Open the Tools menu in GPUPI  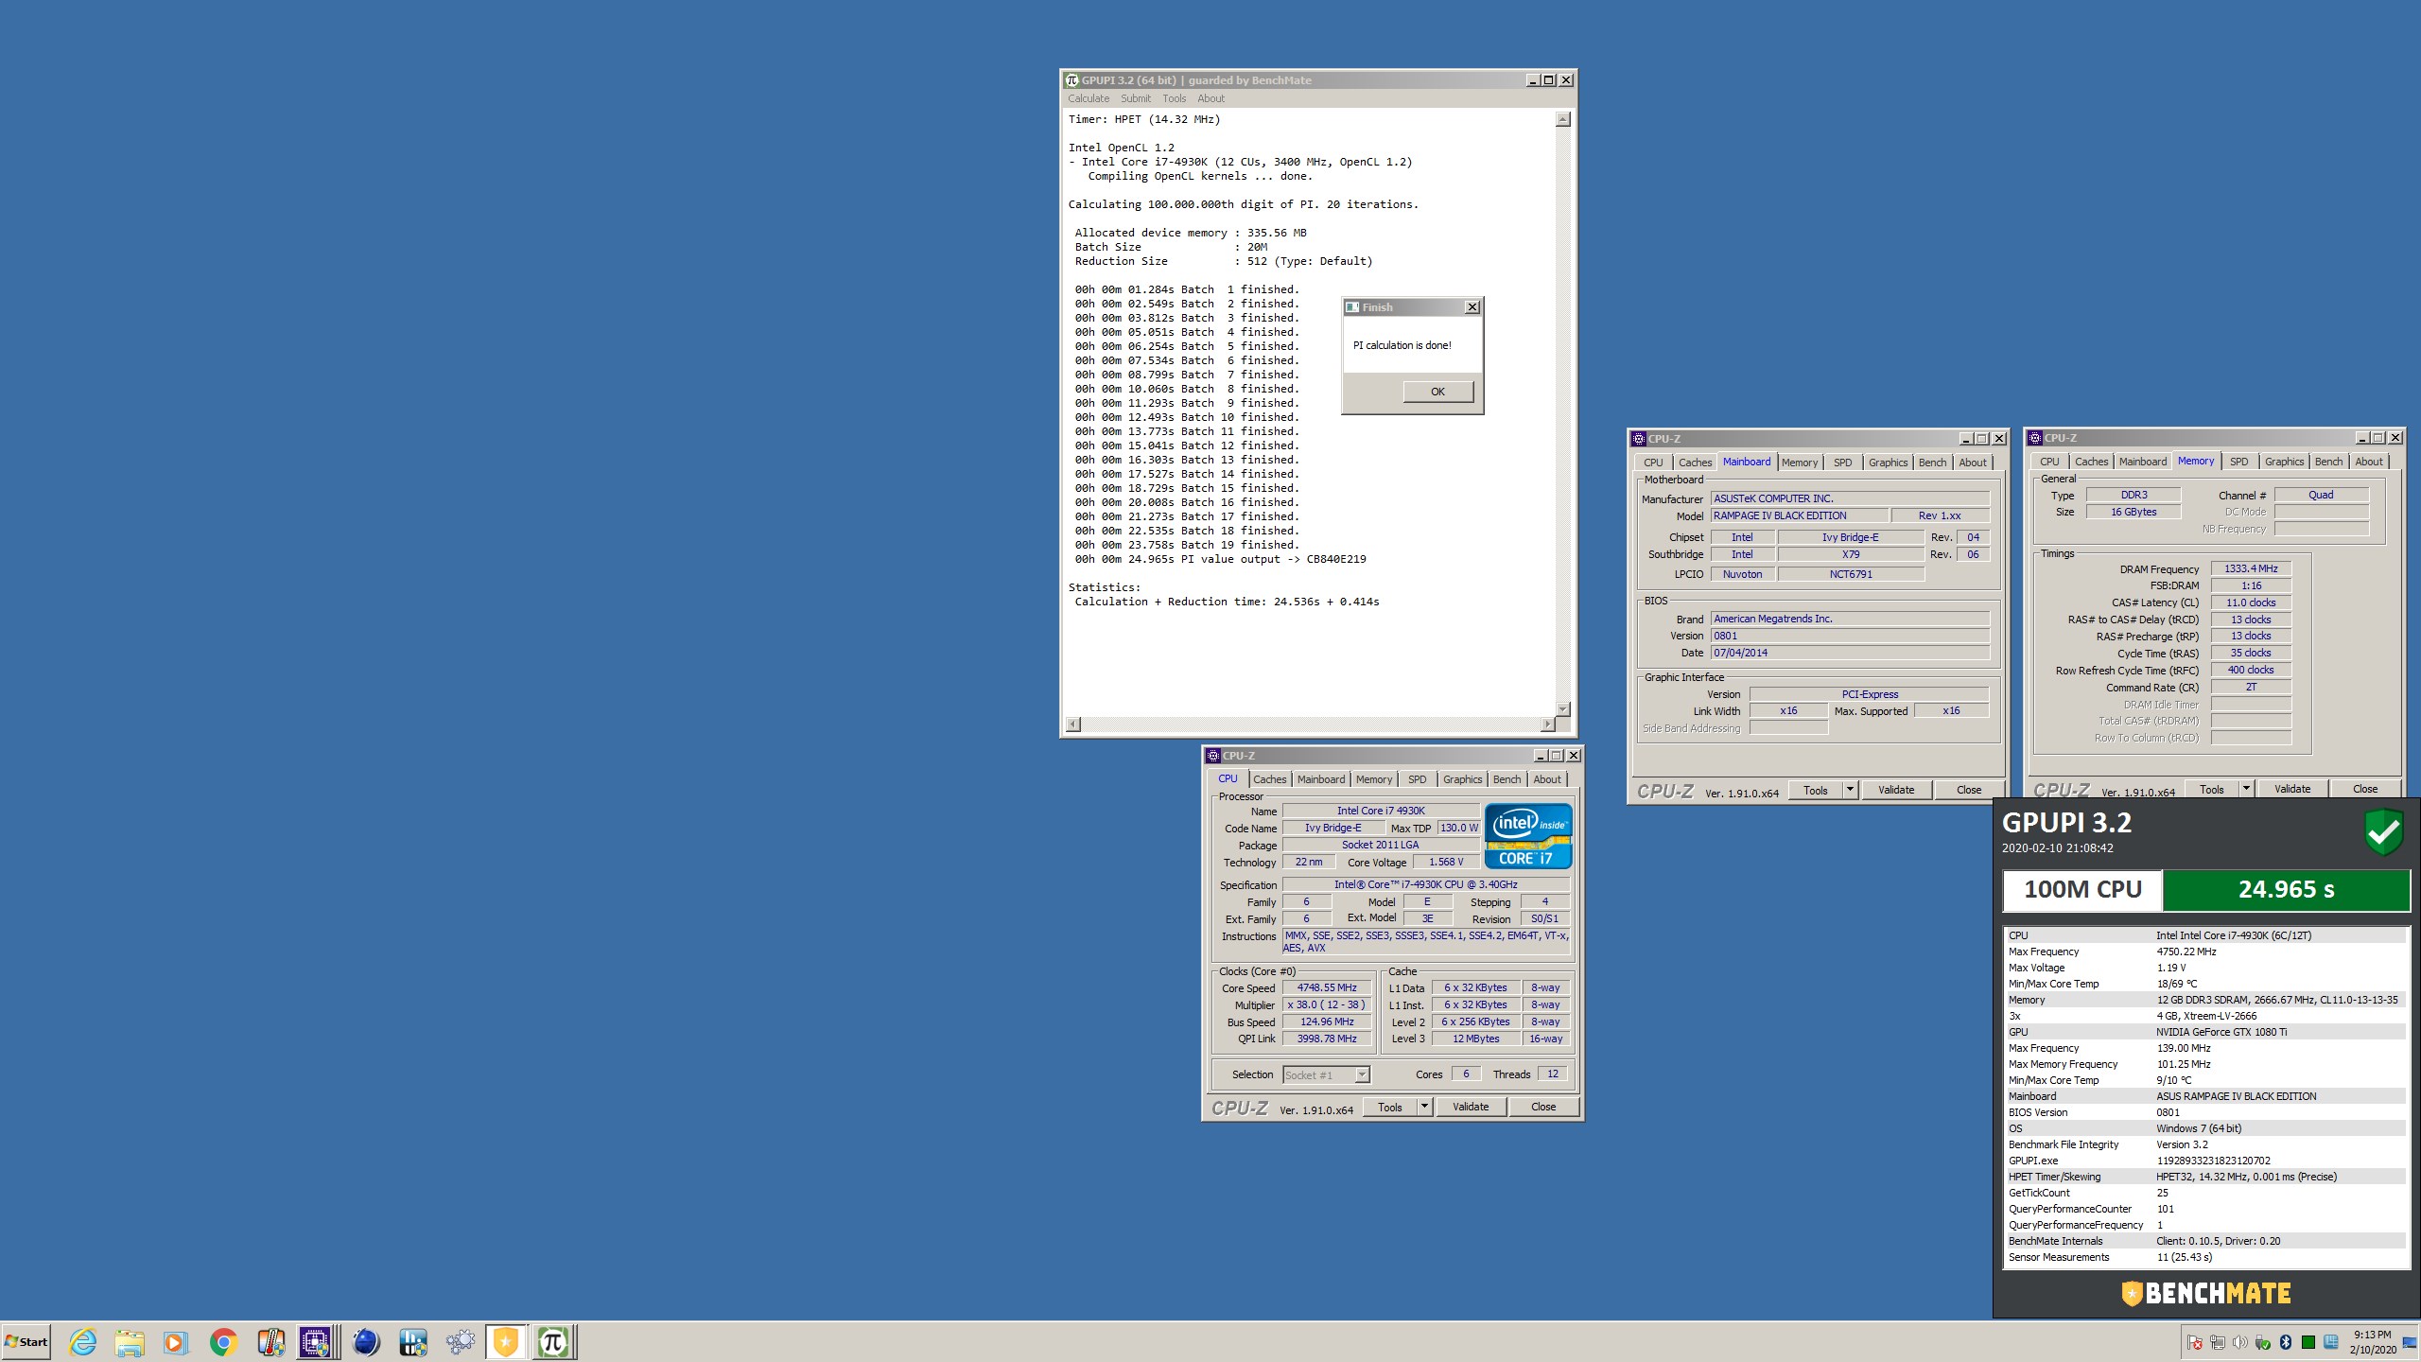1174,98
